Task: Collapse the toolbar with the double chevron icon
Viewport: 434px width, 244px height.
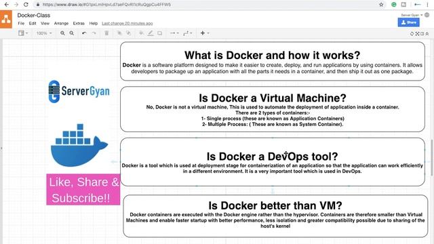Action: 427,34
